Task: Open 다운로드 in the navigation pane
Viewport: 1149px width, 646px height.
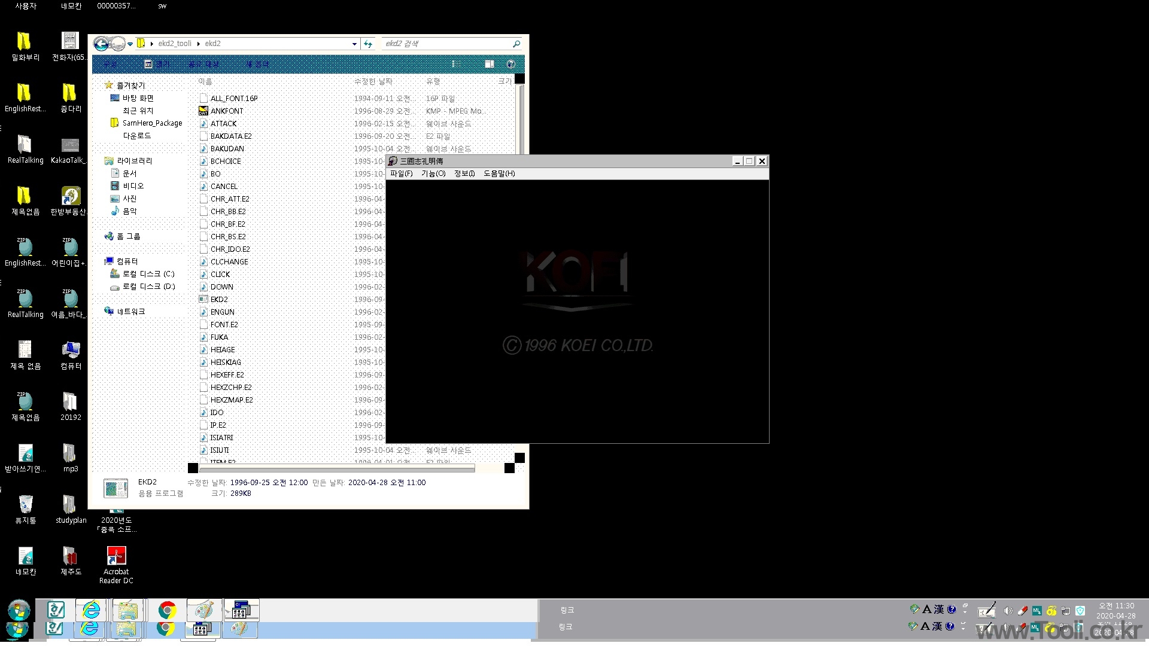Action: pyautogui.click(x=137, y=136)
